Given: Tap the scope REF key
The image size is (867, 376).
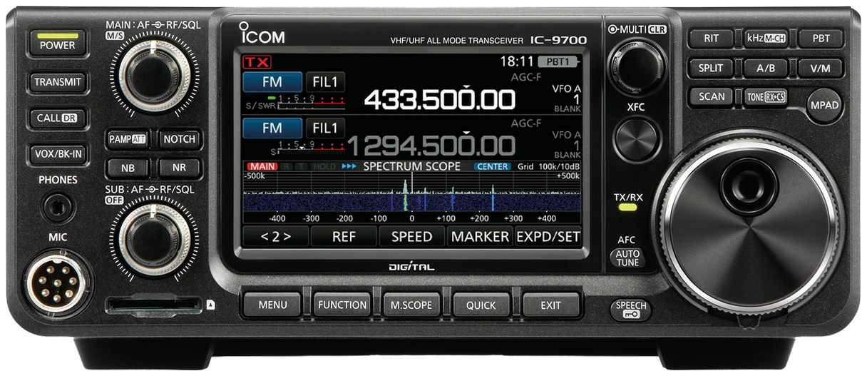Looking at the screenshot, I should pos(344,236).
